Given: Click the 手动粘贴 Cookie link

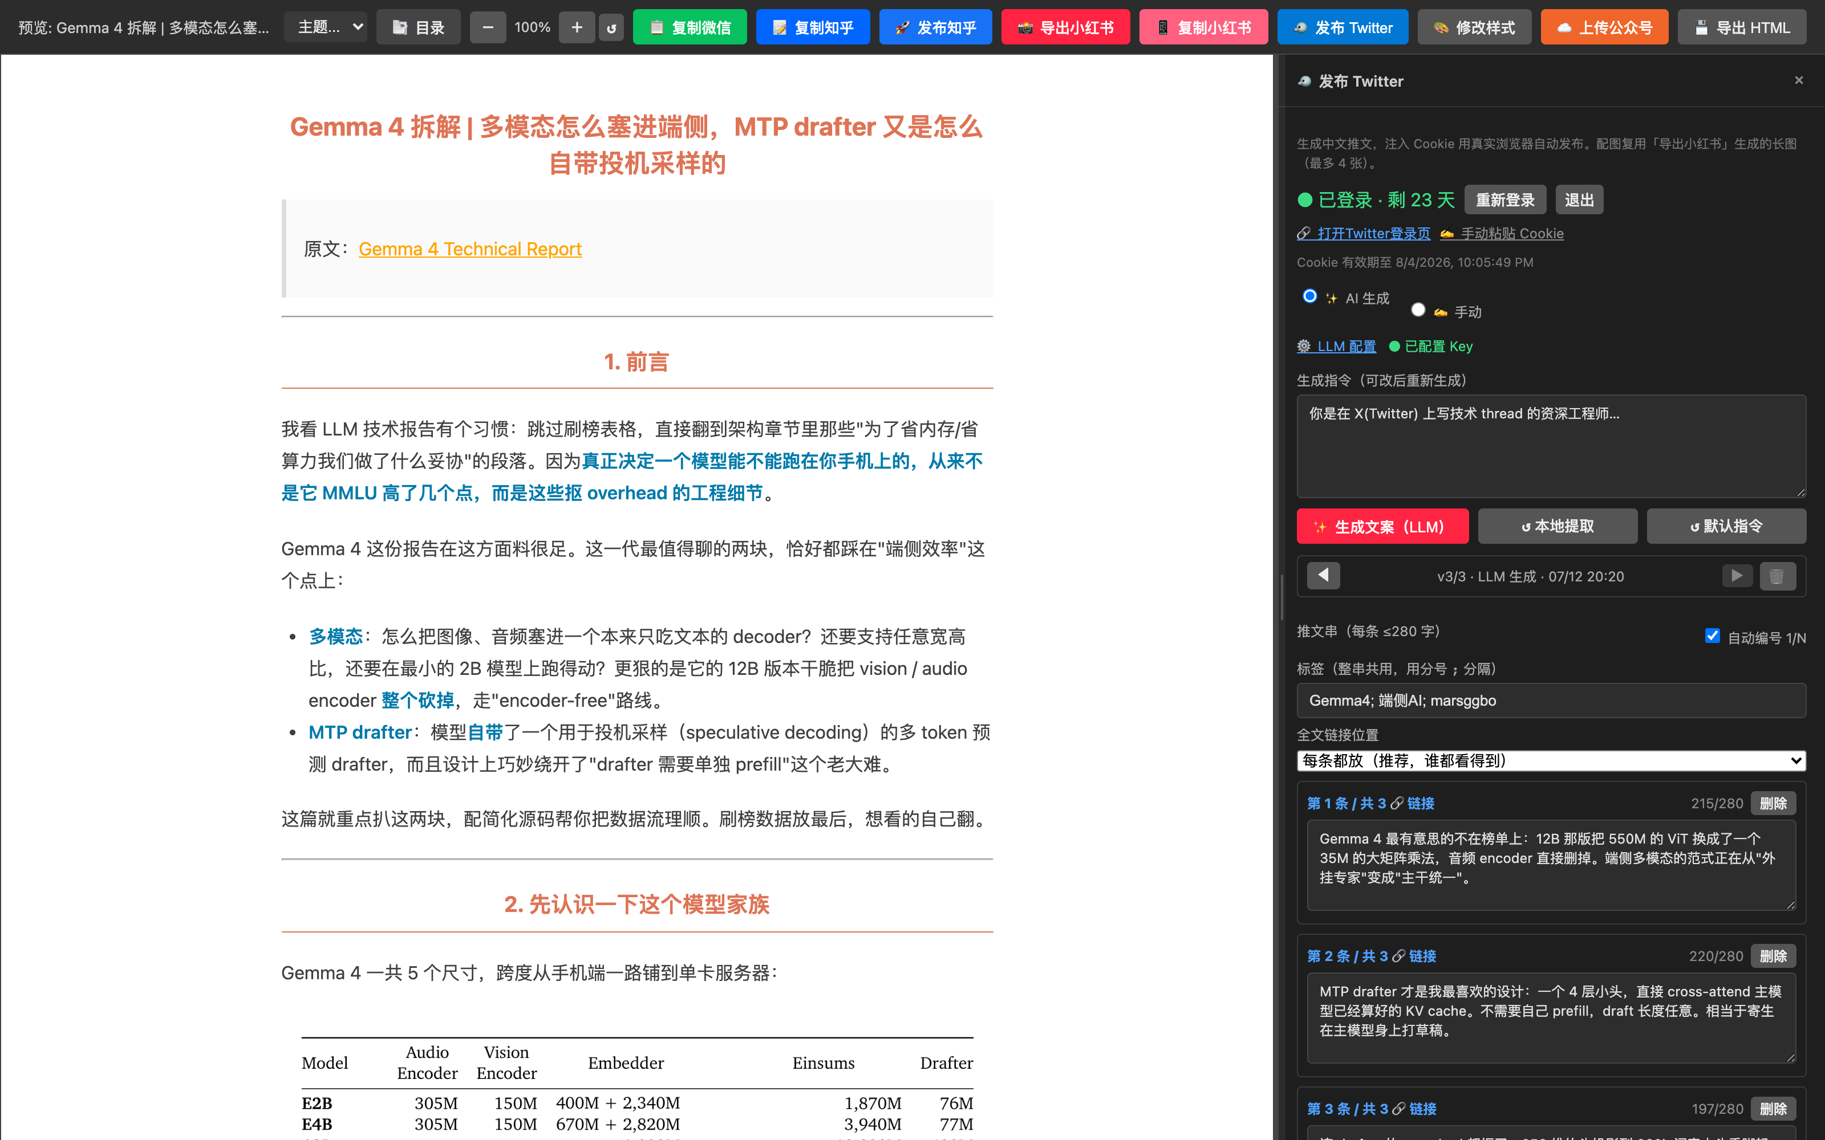Looking at the screenshot, I should click(x=1502, y=234).
